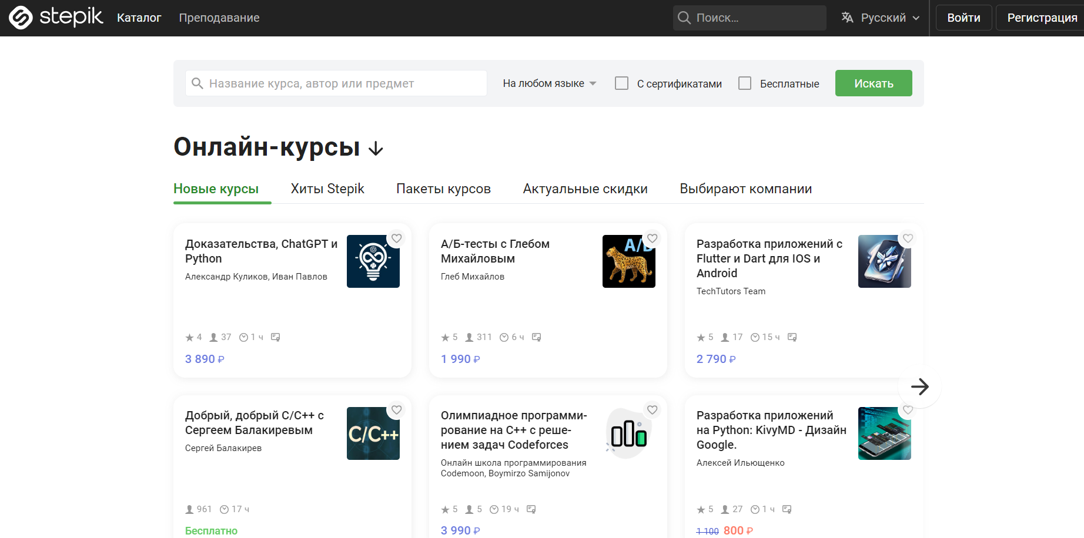
Task: Open the 'Пакеты курсов' tab
Action: [443, 189]
